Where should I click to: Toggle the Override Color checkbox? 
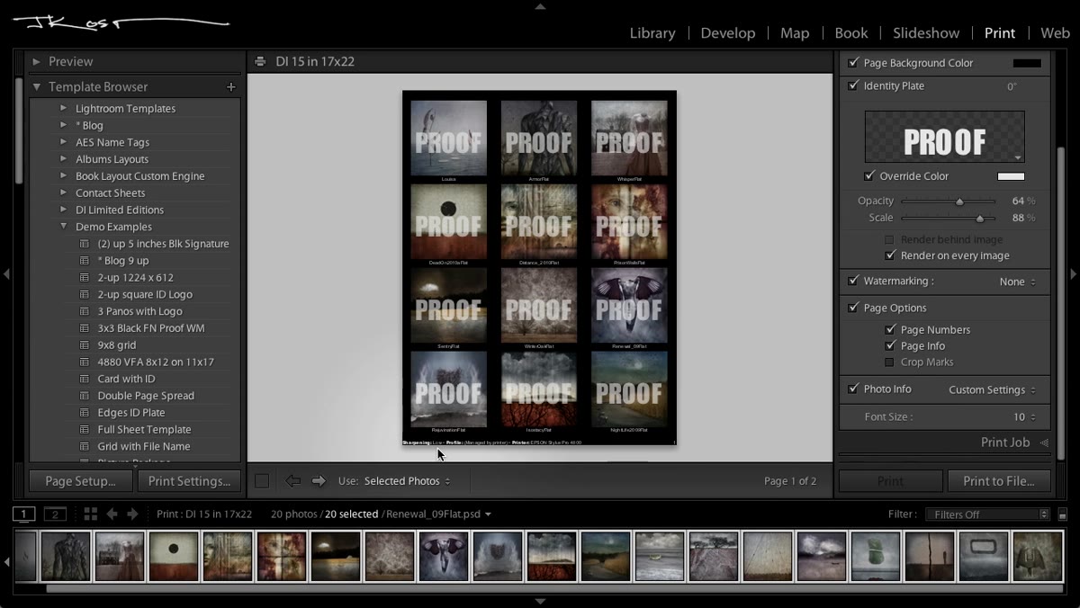point(869,176)
